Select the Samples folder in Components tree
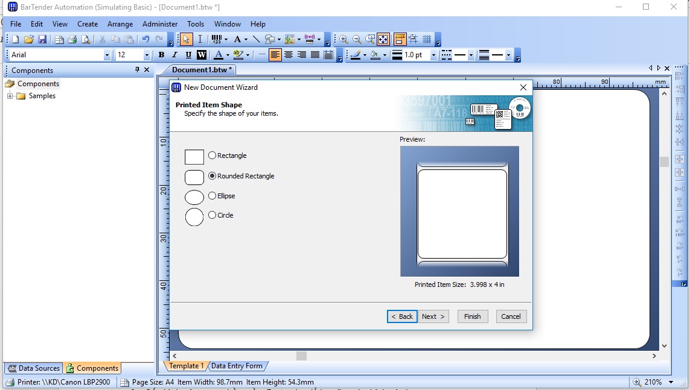 (x=42, y=96)
